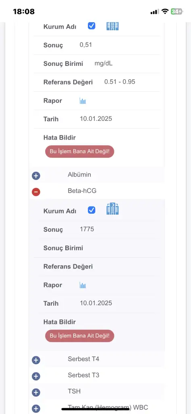Tap the hospital building icon in top section

112,26
